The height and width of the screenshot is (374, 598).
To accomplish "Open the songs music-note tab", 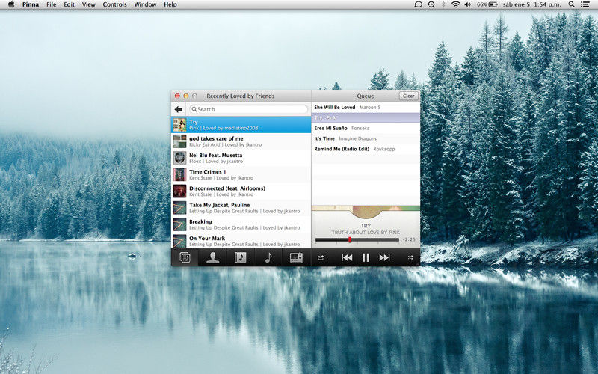I will point(268,257).
